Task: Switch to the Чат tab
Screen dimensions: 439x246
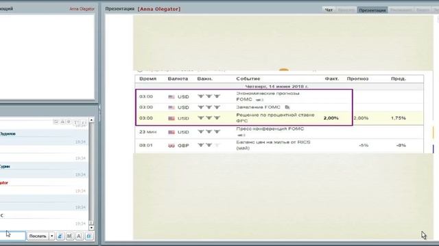Action: [329, 10]
